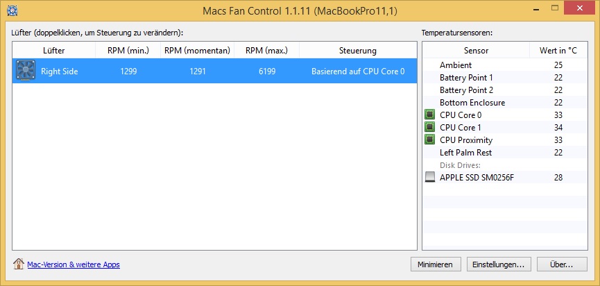Click Basierend auf CPU Core 0 control text
This screenshot has height=286, width=600.
358,71
